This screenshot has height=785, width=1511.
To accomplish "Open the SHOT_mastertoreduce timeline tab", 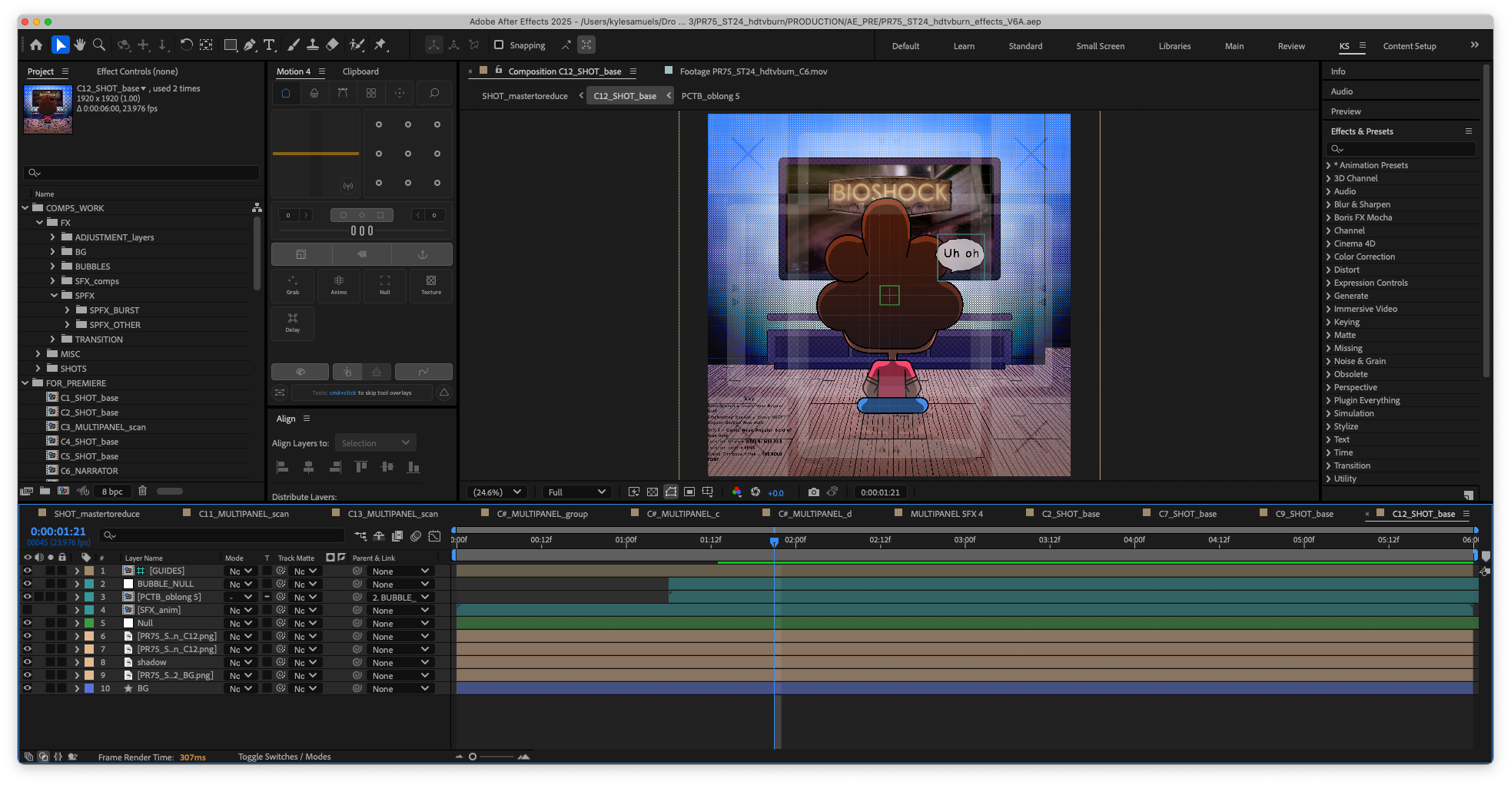I will point(97,514).
